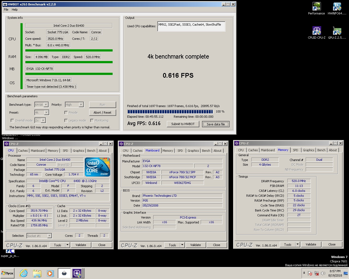The height and width of the screenshot is (279, 349).
Task: Click the disabled Run button
Action: point(103,105)
